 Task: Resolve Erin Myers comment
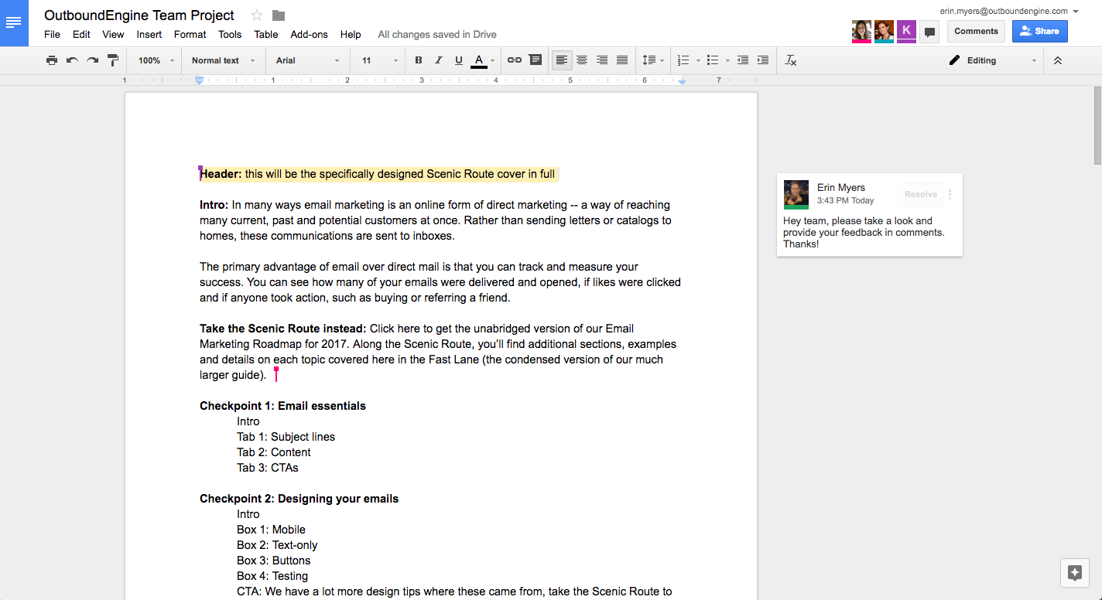pos(920,194)
